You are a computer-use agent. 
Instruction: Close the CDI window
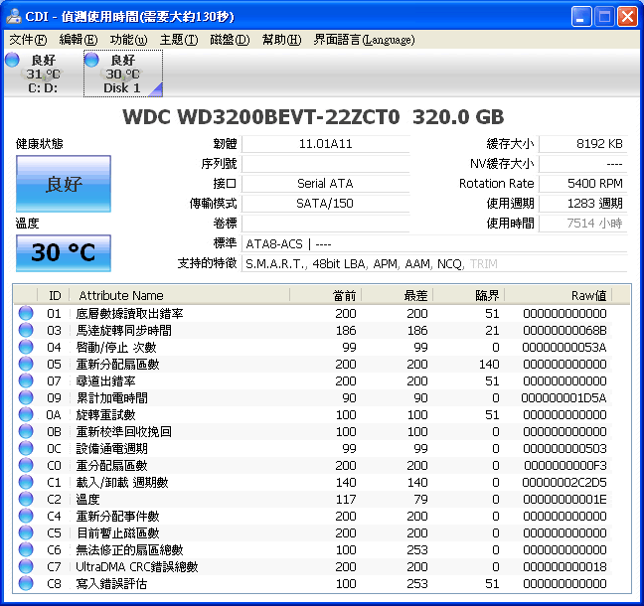click(627, 17)
